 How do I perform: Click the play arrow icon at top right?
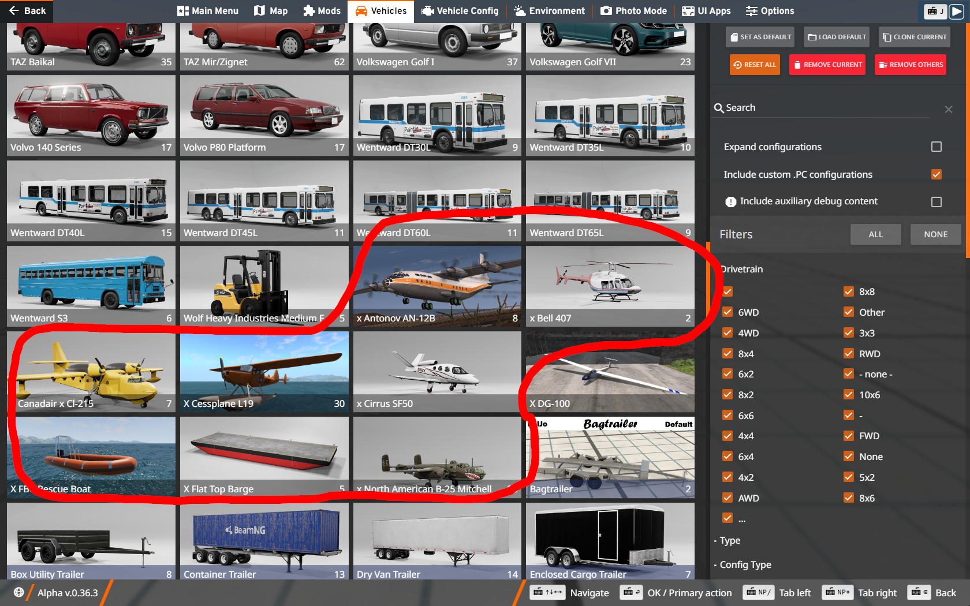pyautogui.click(x=956, y=12)
